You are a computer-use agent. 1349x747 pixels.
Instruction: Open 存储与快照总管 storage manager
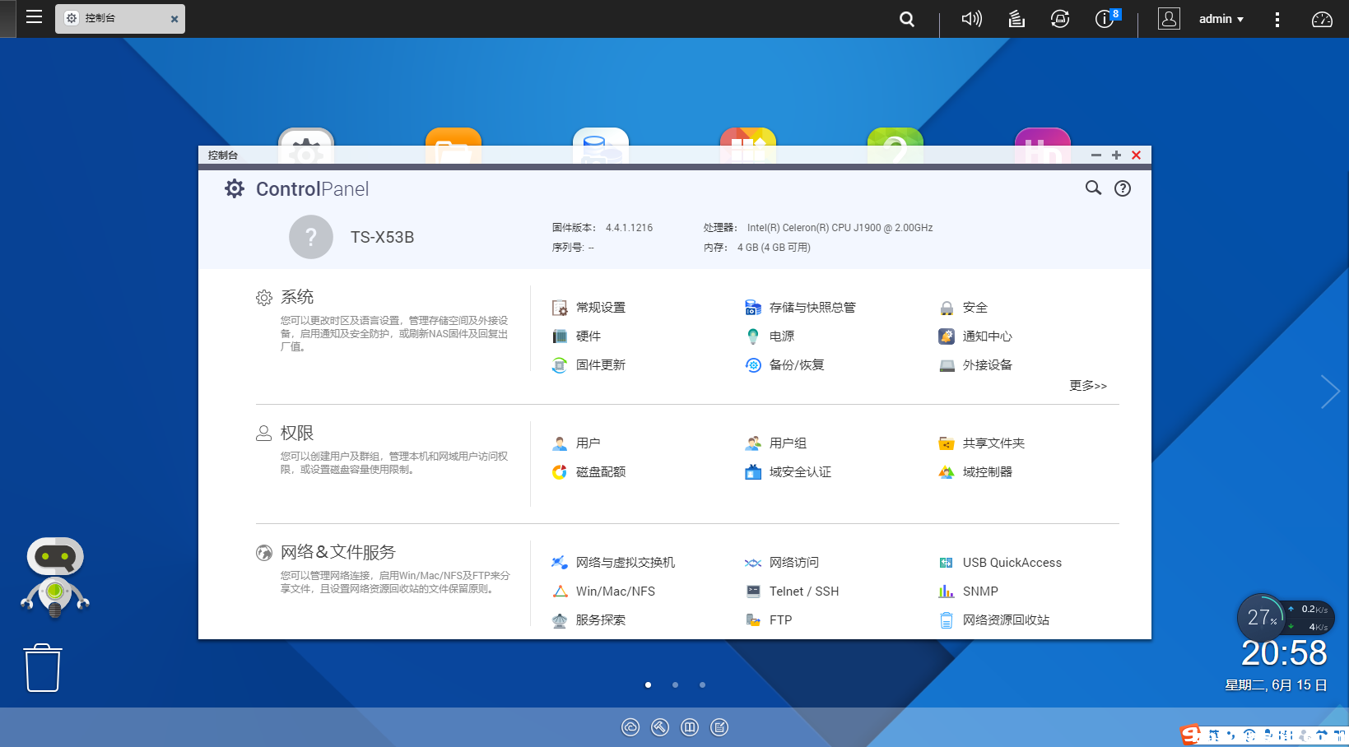tap(812, 308)
